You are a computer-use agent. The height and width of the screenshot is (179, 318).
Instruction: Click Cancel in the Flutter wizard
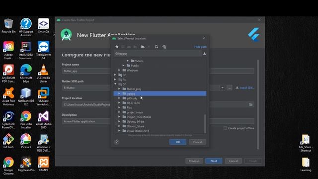point(233,161)
